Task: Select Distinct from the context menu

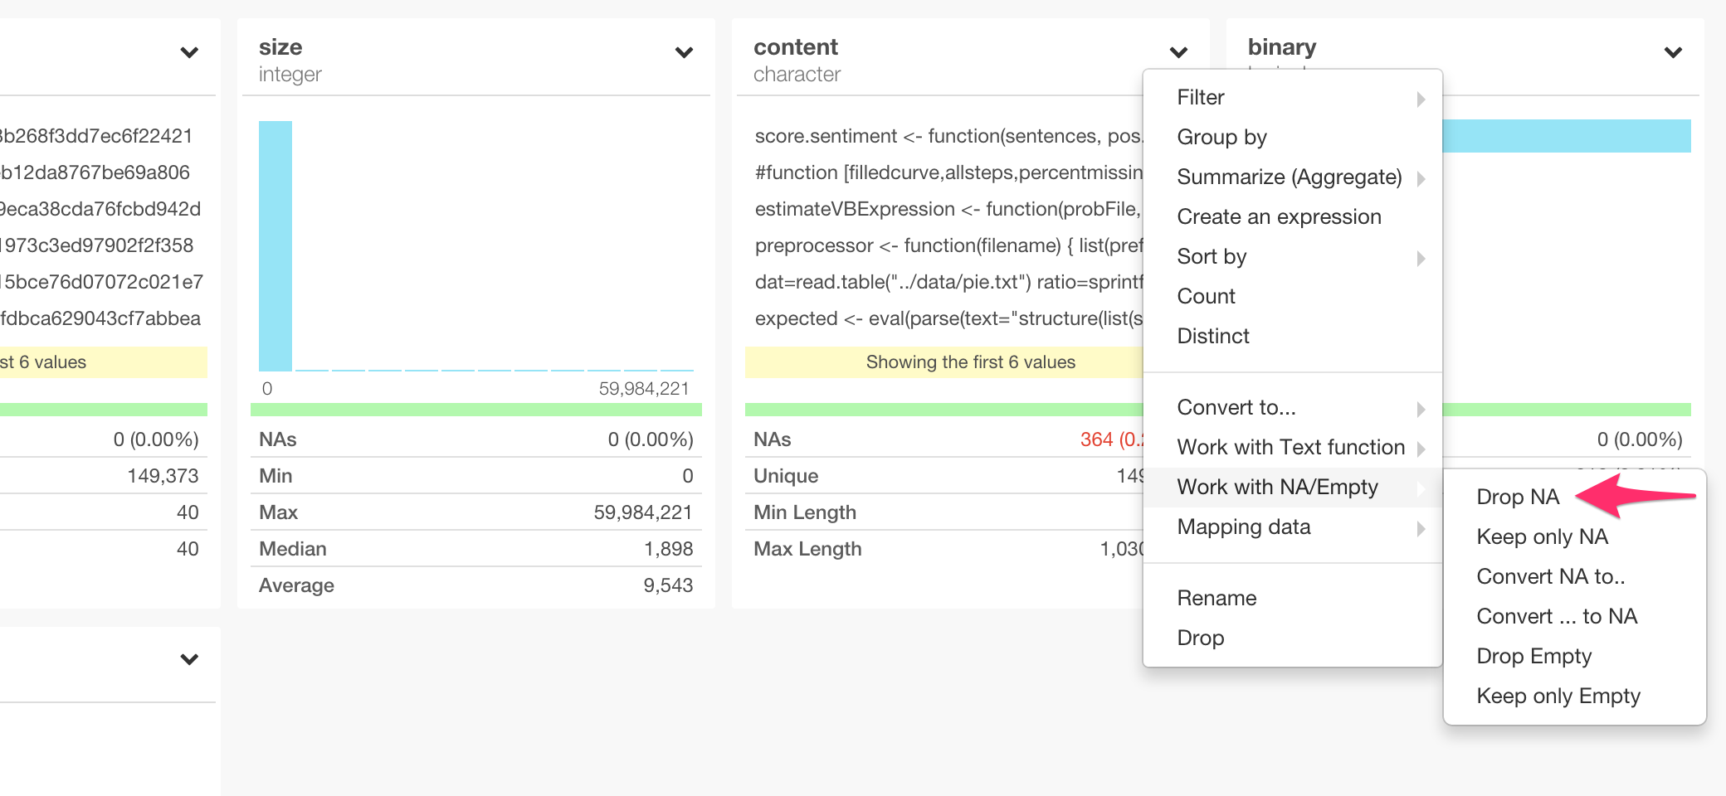Action: click(1212, 336)
